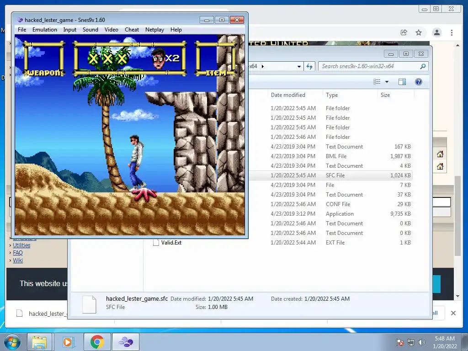This screenshot has height=351, width=468.
Task: Select the BML File row of 1,987 KB
Action: tap(331, 156)
